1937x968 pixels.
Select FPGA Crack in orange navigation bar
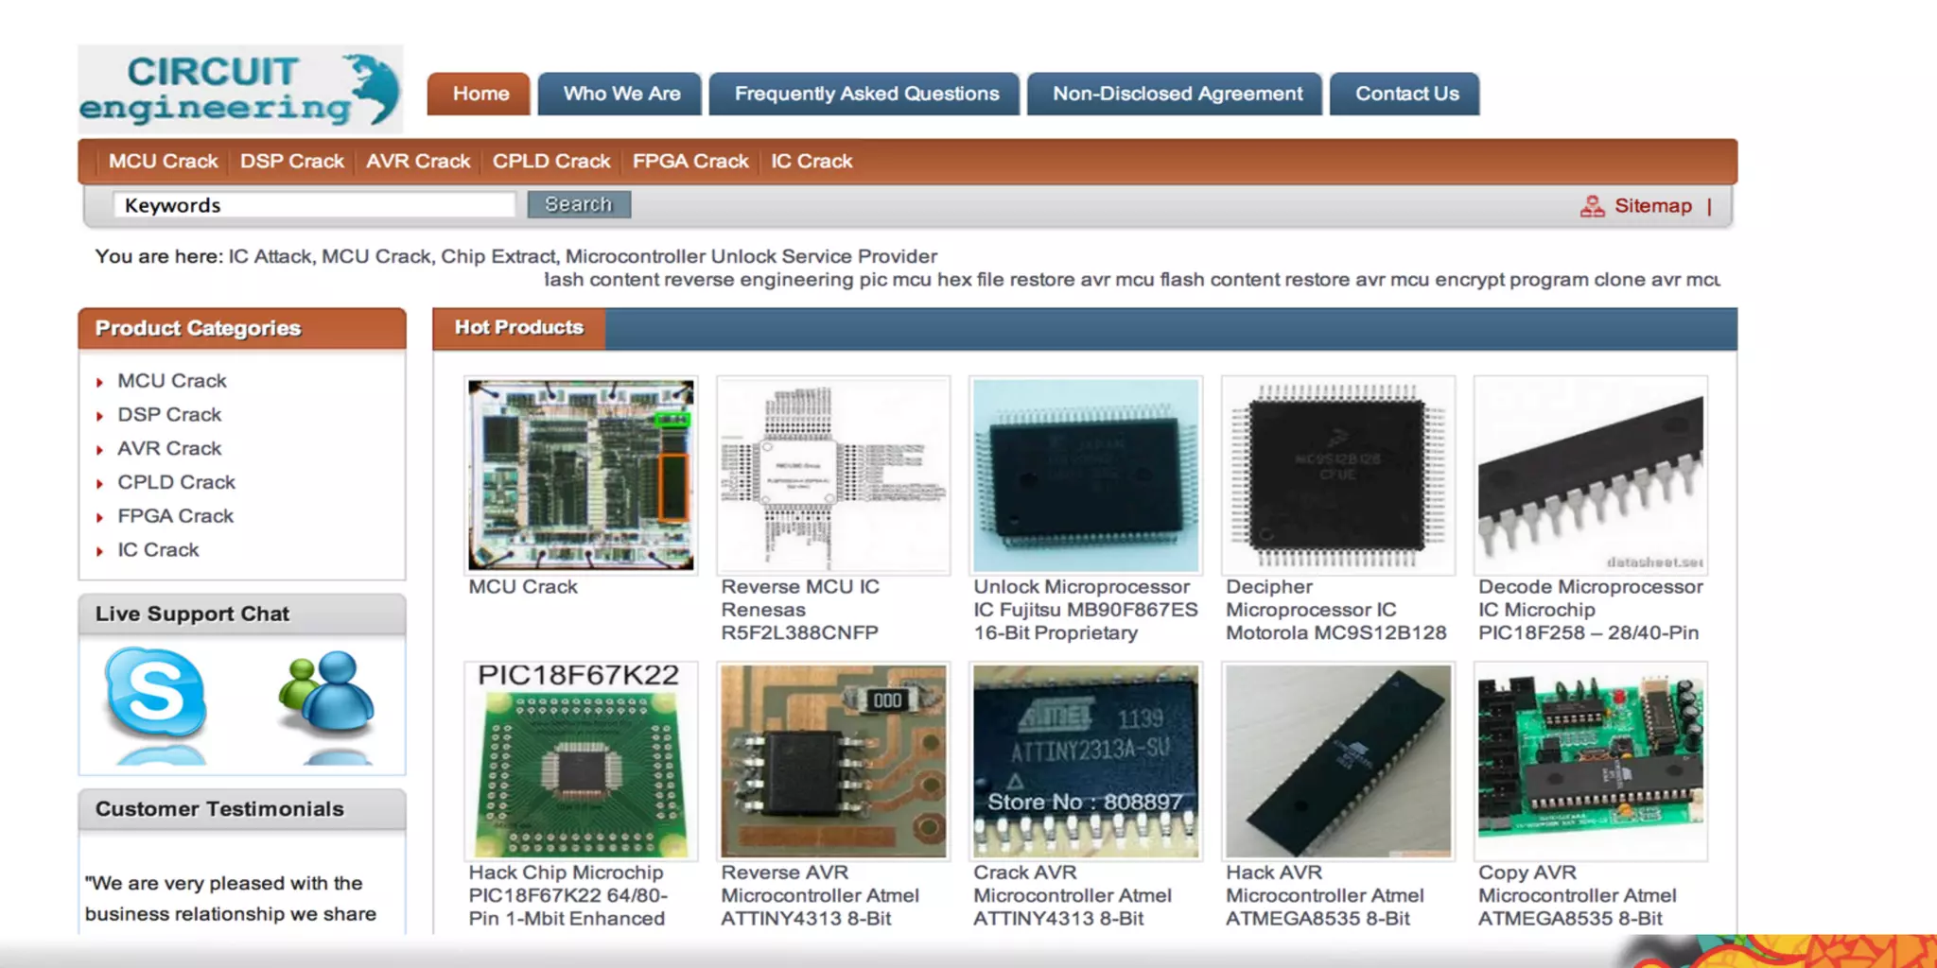(x=690, y=162)
